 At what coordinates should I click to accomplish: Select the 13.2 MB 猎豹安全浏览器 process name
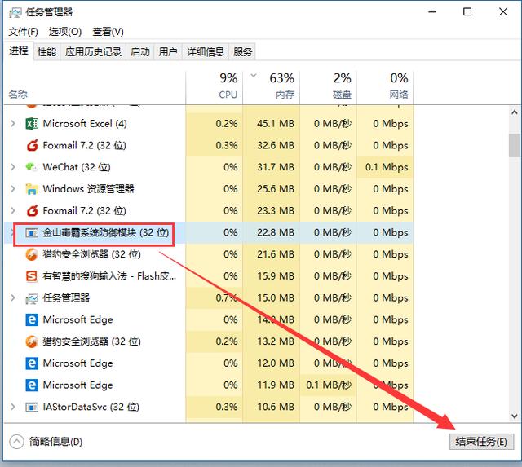(x=91, y=341)
